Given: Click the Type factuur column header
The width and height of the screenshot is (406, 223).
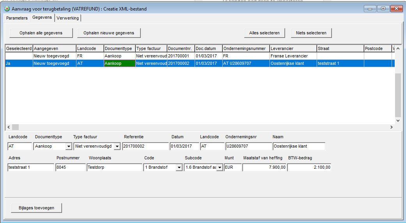Looking at the screenshot, I should pos(151,48).
